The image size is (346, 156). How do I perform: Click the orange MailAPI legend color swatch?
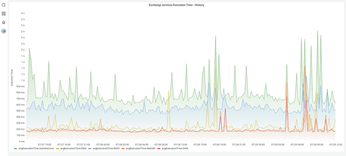tap(123, 149)
